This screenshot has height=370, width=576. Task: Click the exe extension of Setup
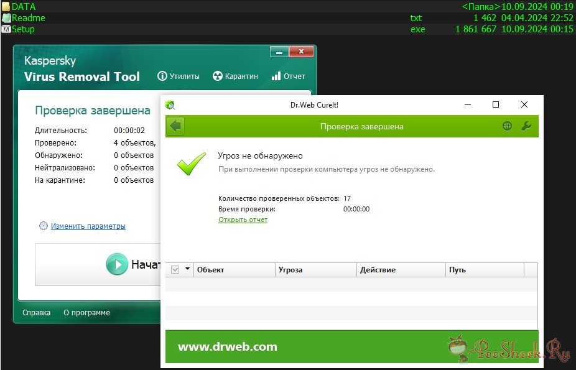(x=417, y=29)
